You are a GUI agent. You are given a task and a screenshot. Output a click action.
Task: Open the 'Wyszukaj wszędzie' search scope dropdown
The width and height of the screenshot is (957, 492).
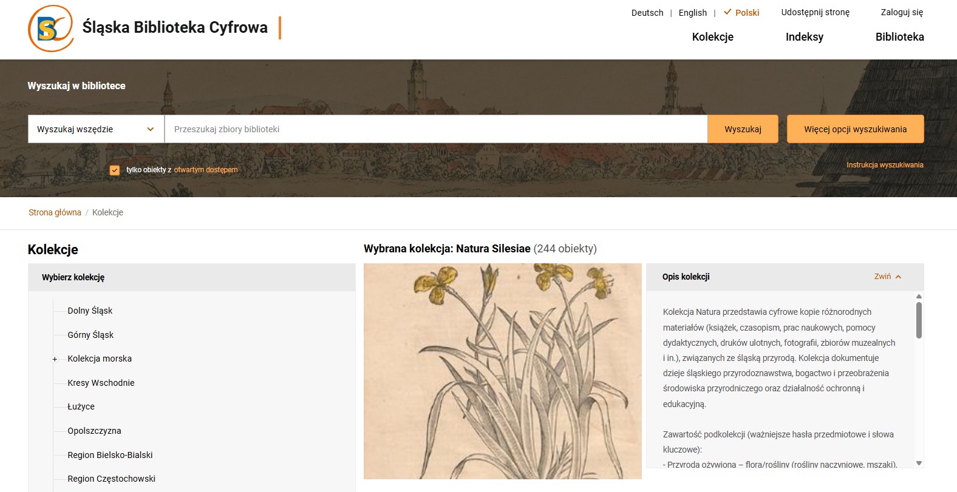click(x=96, y=129)
